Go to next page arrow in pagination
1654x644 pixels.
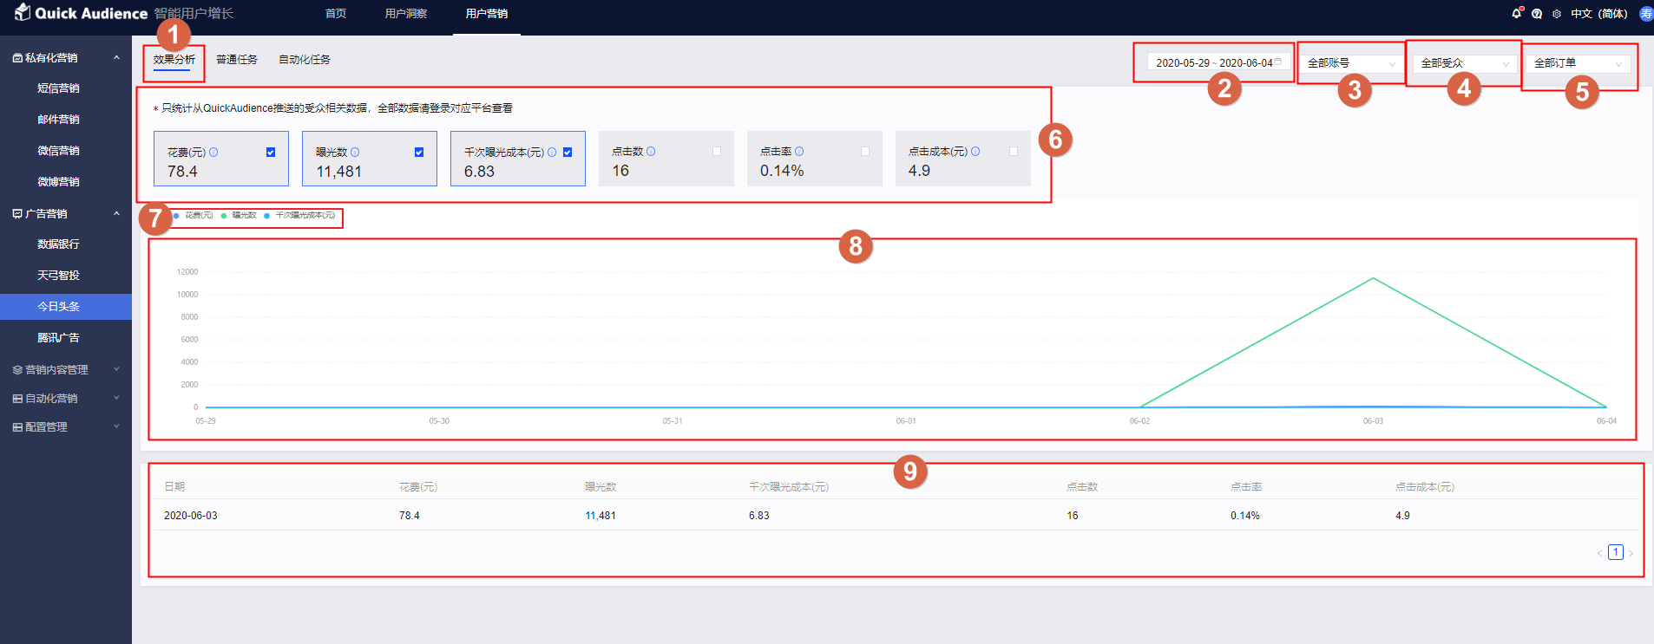pos(1631,553)
